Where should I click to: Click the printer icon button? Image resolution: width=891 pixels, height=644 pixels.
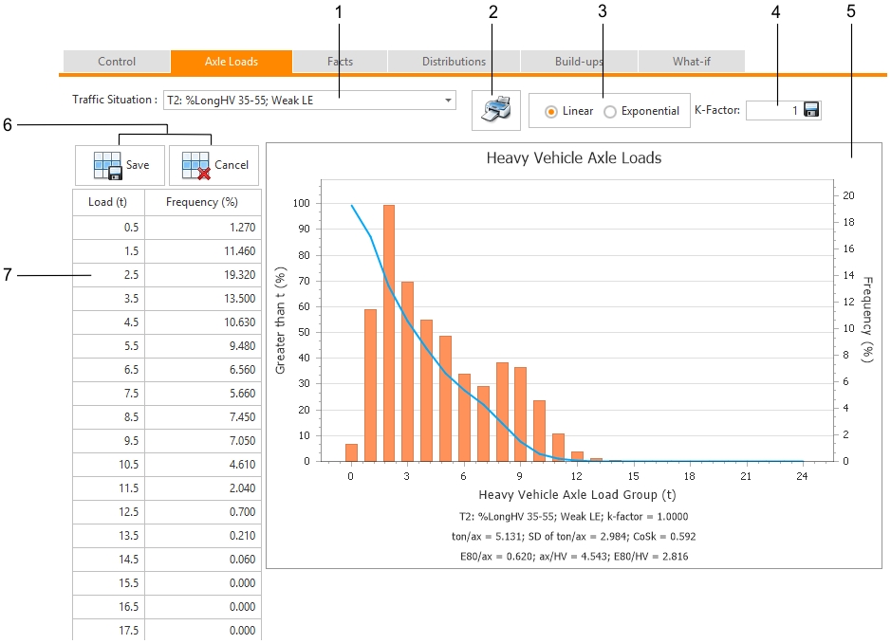click(495, 110)
